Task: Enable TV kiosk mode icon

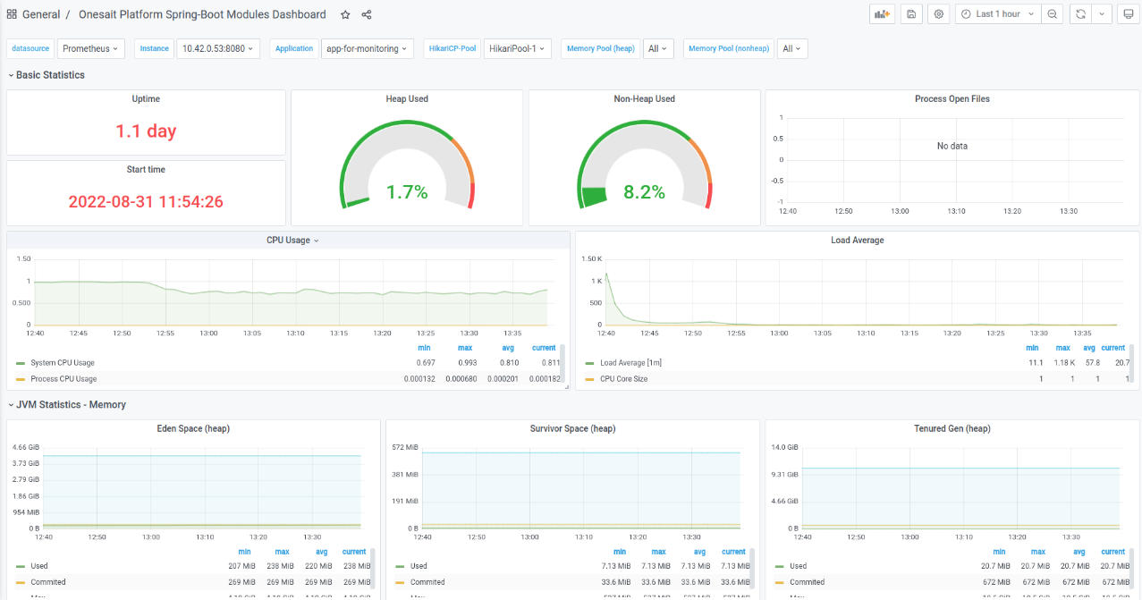Action: pos(1128,13)
